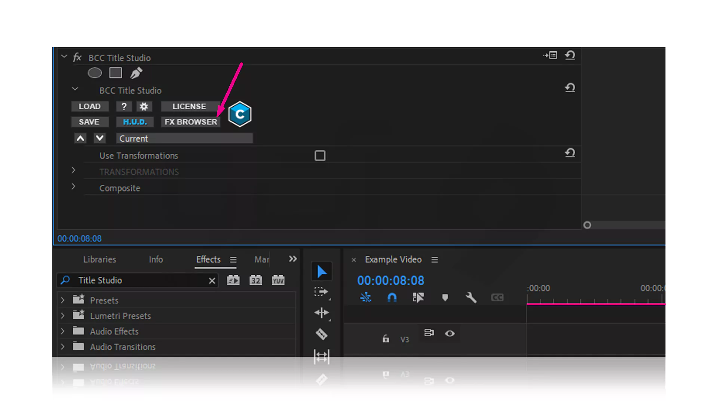Switch to the Effects tab

pos(208,259)
